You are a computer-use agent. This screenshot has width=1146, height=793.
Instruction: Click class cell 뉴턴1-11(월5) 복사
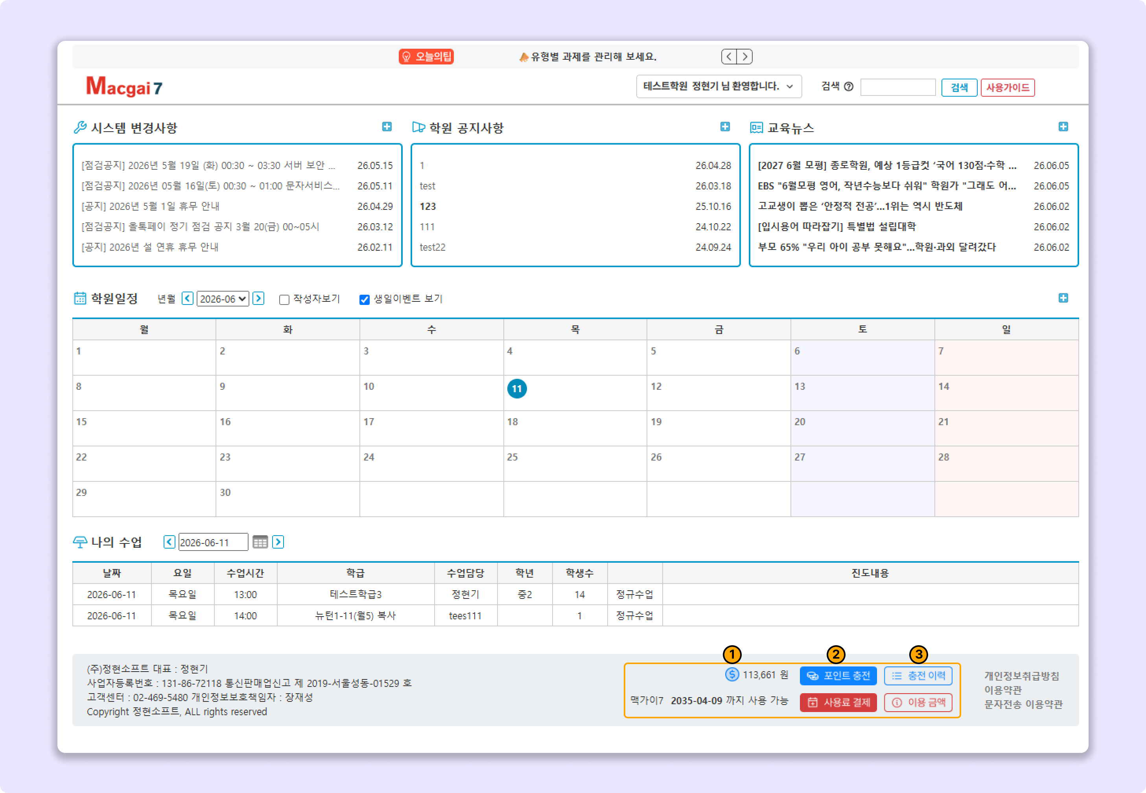coord(356,616)
